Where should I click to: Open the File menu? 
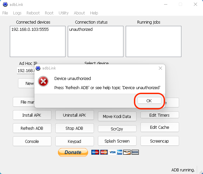pos(5,13)
